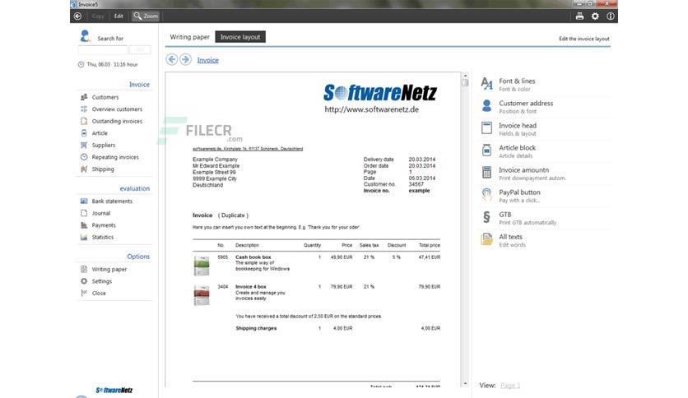Click the Bank statements icon
Viewport: 688px width, 398px height.
pos(84,201)
